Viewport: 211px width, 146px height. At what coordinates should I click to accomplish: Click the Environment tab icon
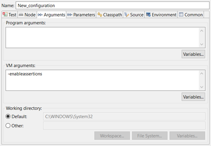pos(148,15)
